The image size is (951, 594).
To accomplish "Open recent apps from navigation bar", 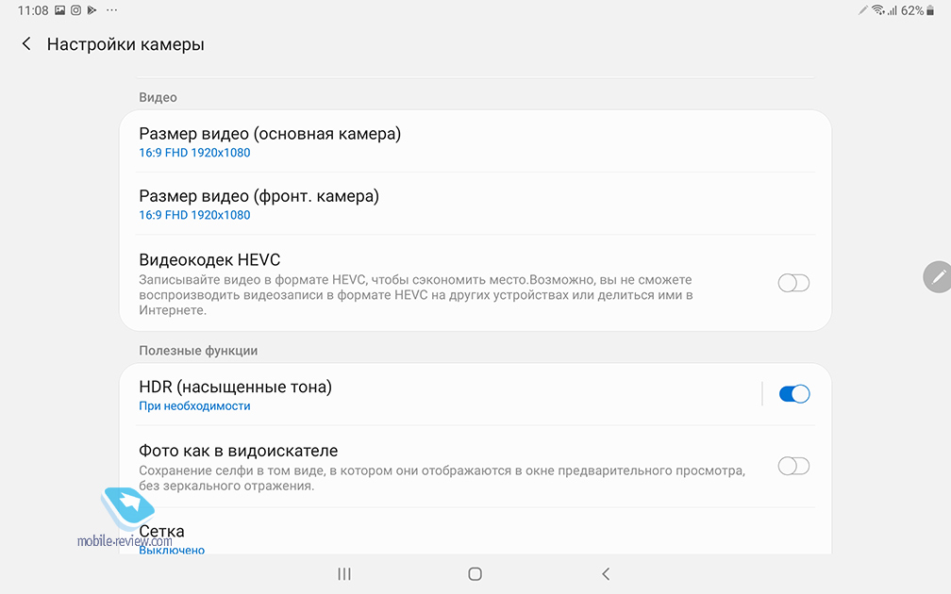I will (343, 573).
